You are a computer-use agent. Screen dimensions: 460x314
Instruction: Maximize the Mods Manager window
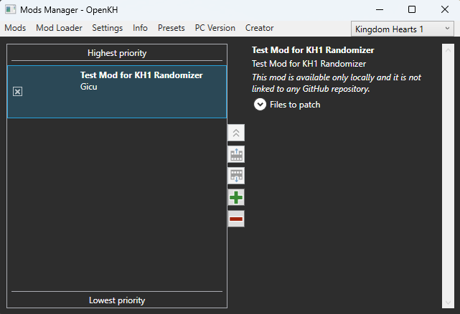pyautogui.click(x=412, y=9)
